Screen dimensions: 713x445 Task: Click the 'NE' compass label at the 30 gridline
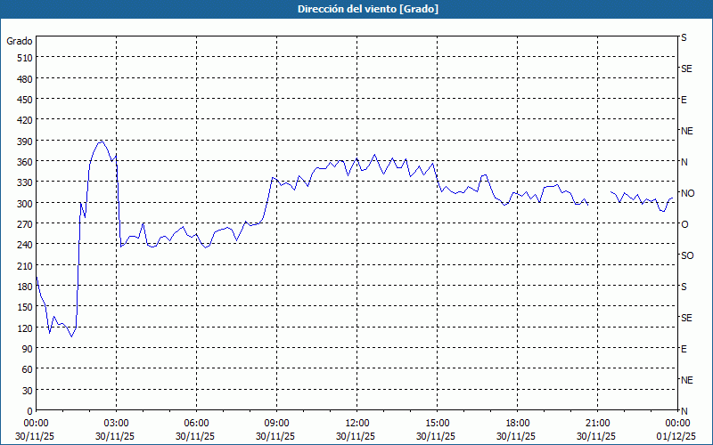click(x=686, y=380)
